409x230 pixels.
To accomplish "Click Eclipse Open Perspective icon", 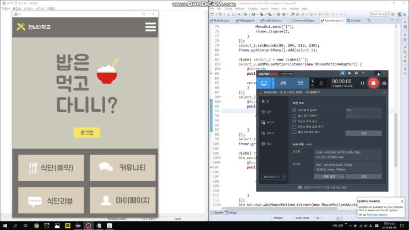I will tap(393, 14).
